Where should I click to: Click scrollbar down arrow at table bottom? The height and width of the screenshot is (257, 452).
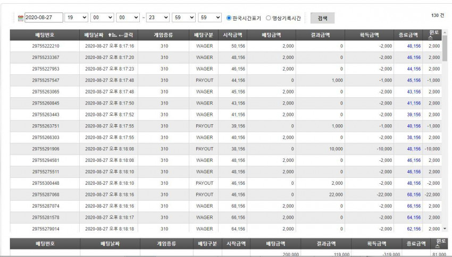point(445,229)
